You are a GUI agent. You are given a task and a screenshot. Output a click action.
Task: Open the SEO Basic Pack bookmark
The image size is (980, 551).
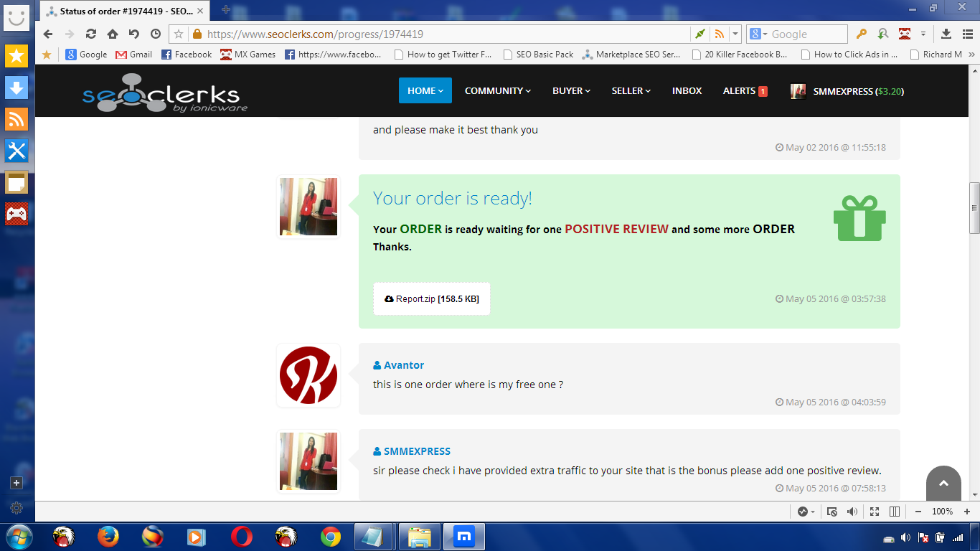coord(539,54)
